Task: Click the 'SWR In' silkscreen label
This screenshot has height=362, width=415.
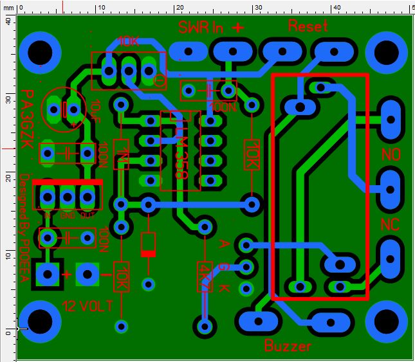Action: (201, 28)
